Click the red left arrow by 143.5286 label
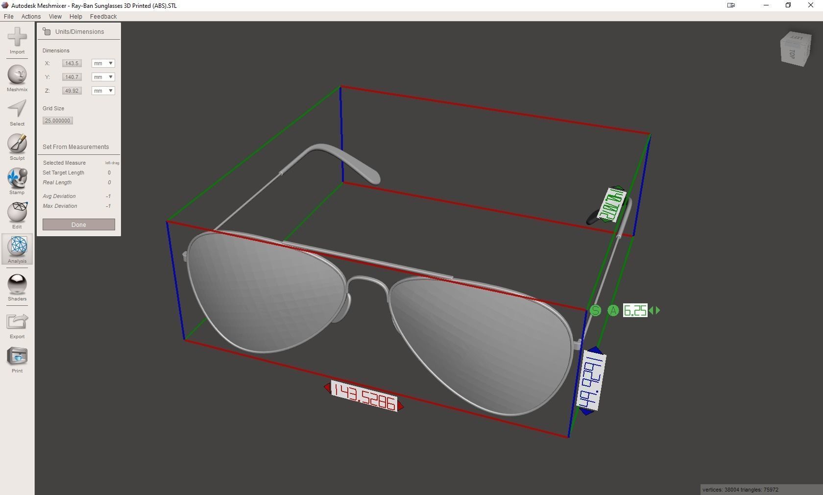The height and width of the screenshot is (495, 823). [x=327, y=388]
